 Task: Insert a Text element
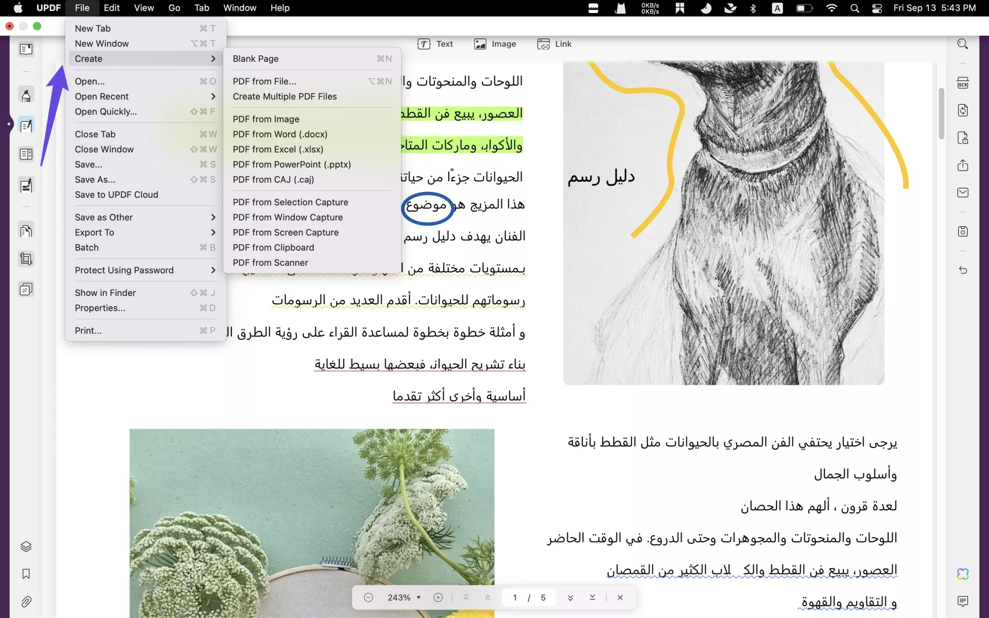pos(435,44)
